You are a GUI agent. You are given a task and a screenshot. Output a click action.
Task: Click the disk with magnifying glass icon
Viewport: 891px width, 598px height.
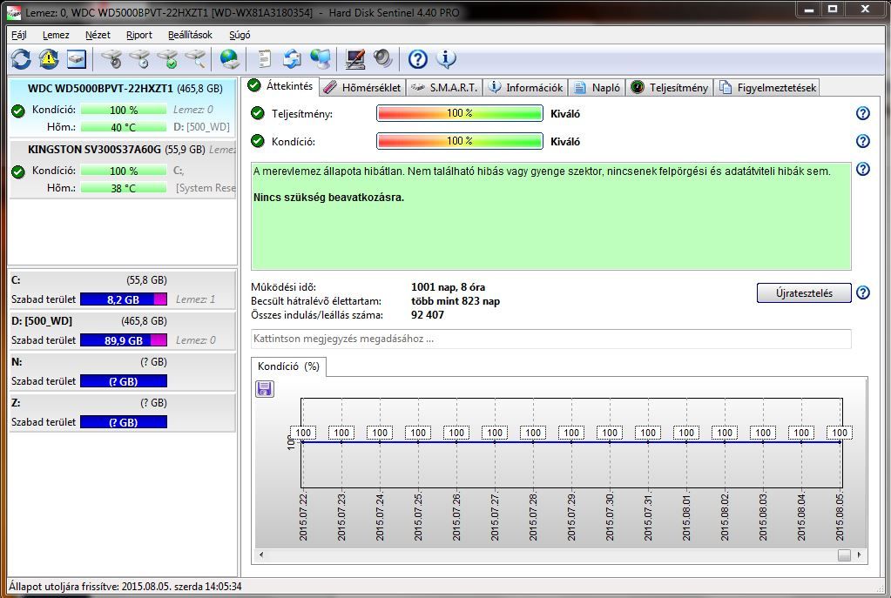[195, 59]
